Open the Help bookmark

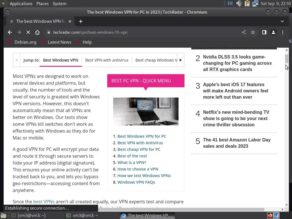click(84, 42)
